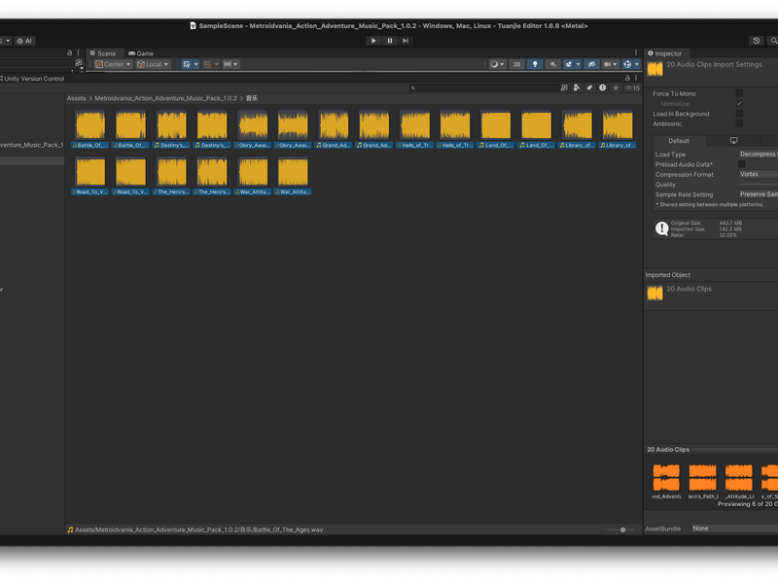The image size is (778, 583).
Task: Pause the editor playback
Action: pos(390,41)
